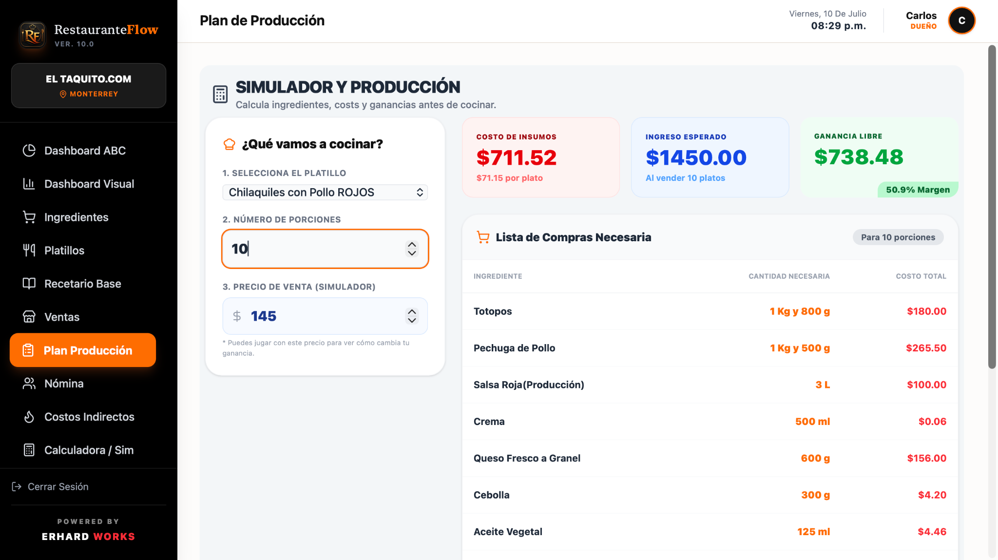
Task: Click the Platillos fork and knife icon
Action: coord(29,251)
